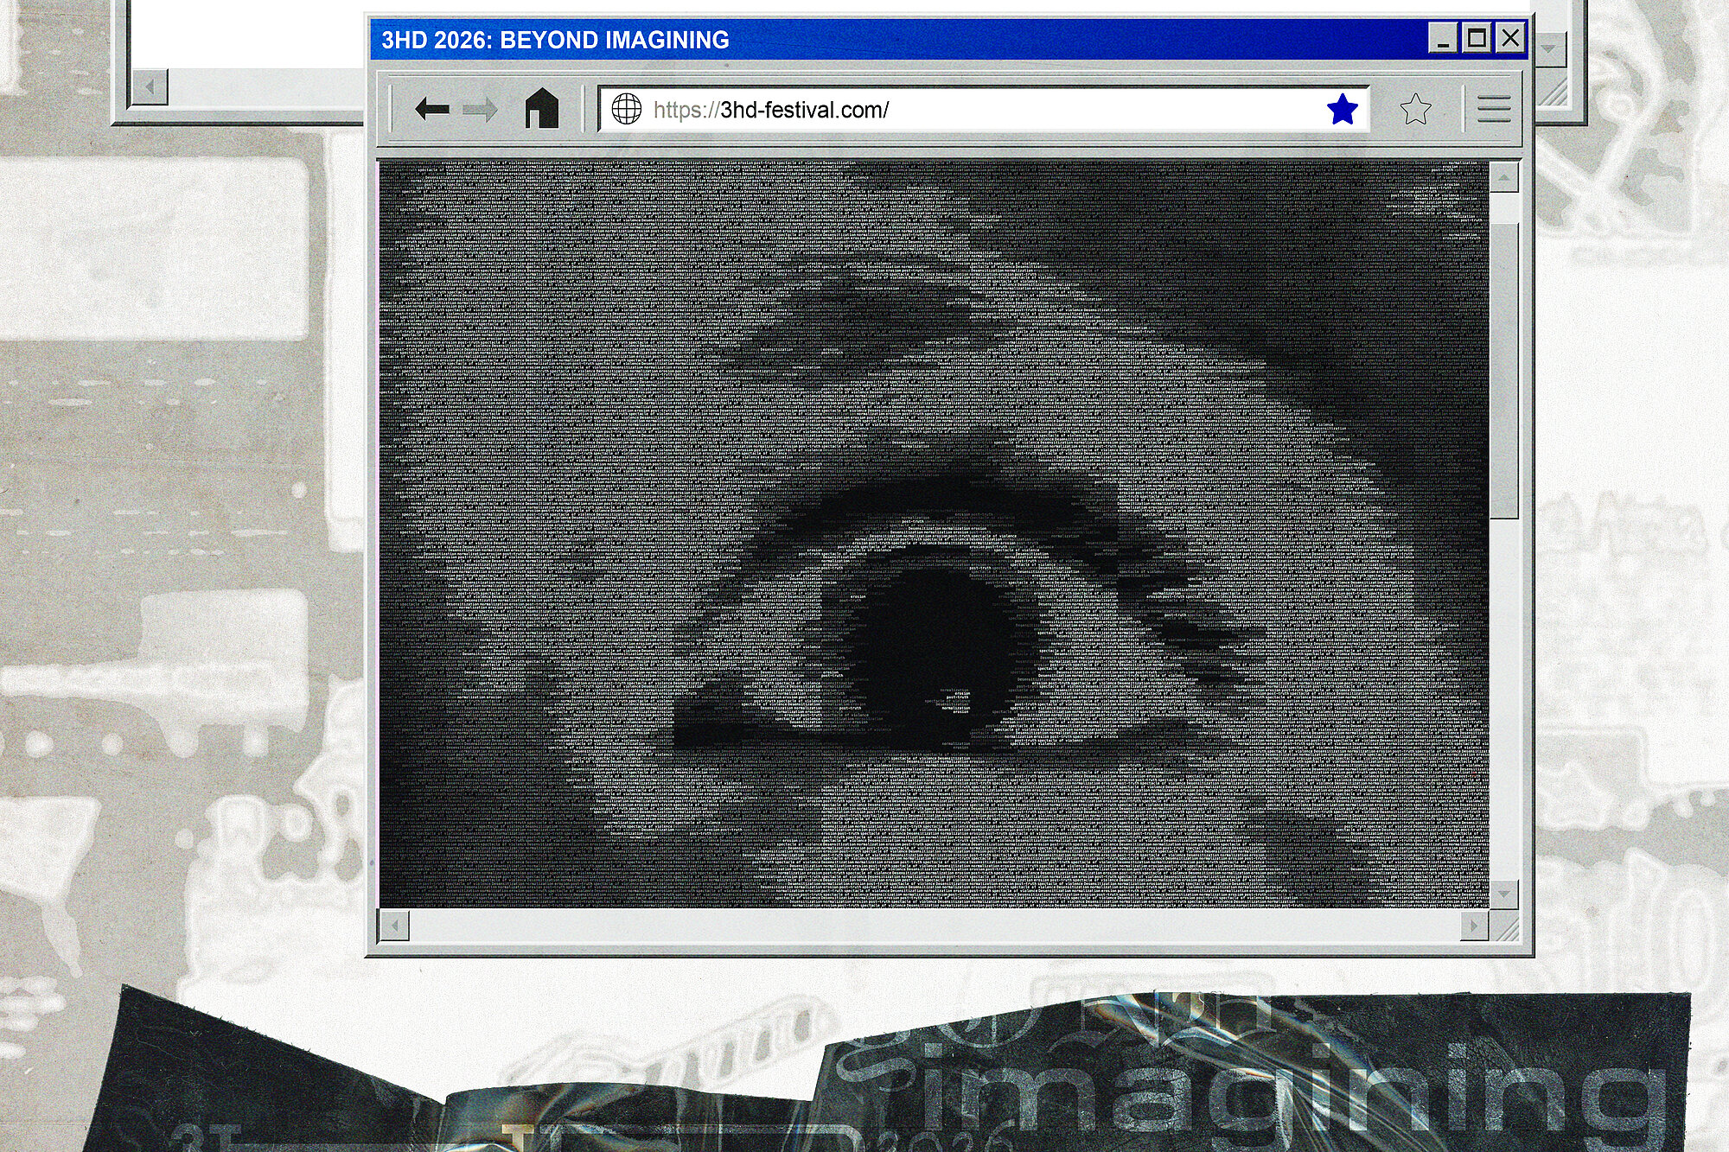This screenshot has height=1152, width=1729.
Task: Click the title '3HD 2026: BEYOND IMAGINING'
Action: click(555, 40)
